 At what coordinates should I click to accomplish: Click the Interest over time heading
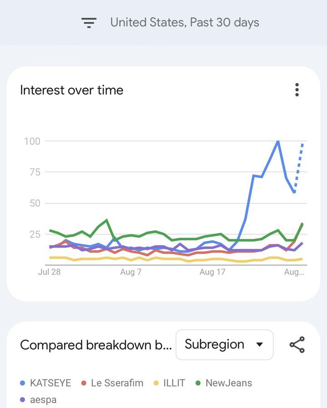[x=72, y=90]
